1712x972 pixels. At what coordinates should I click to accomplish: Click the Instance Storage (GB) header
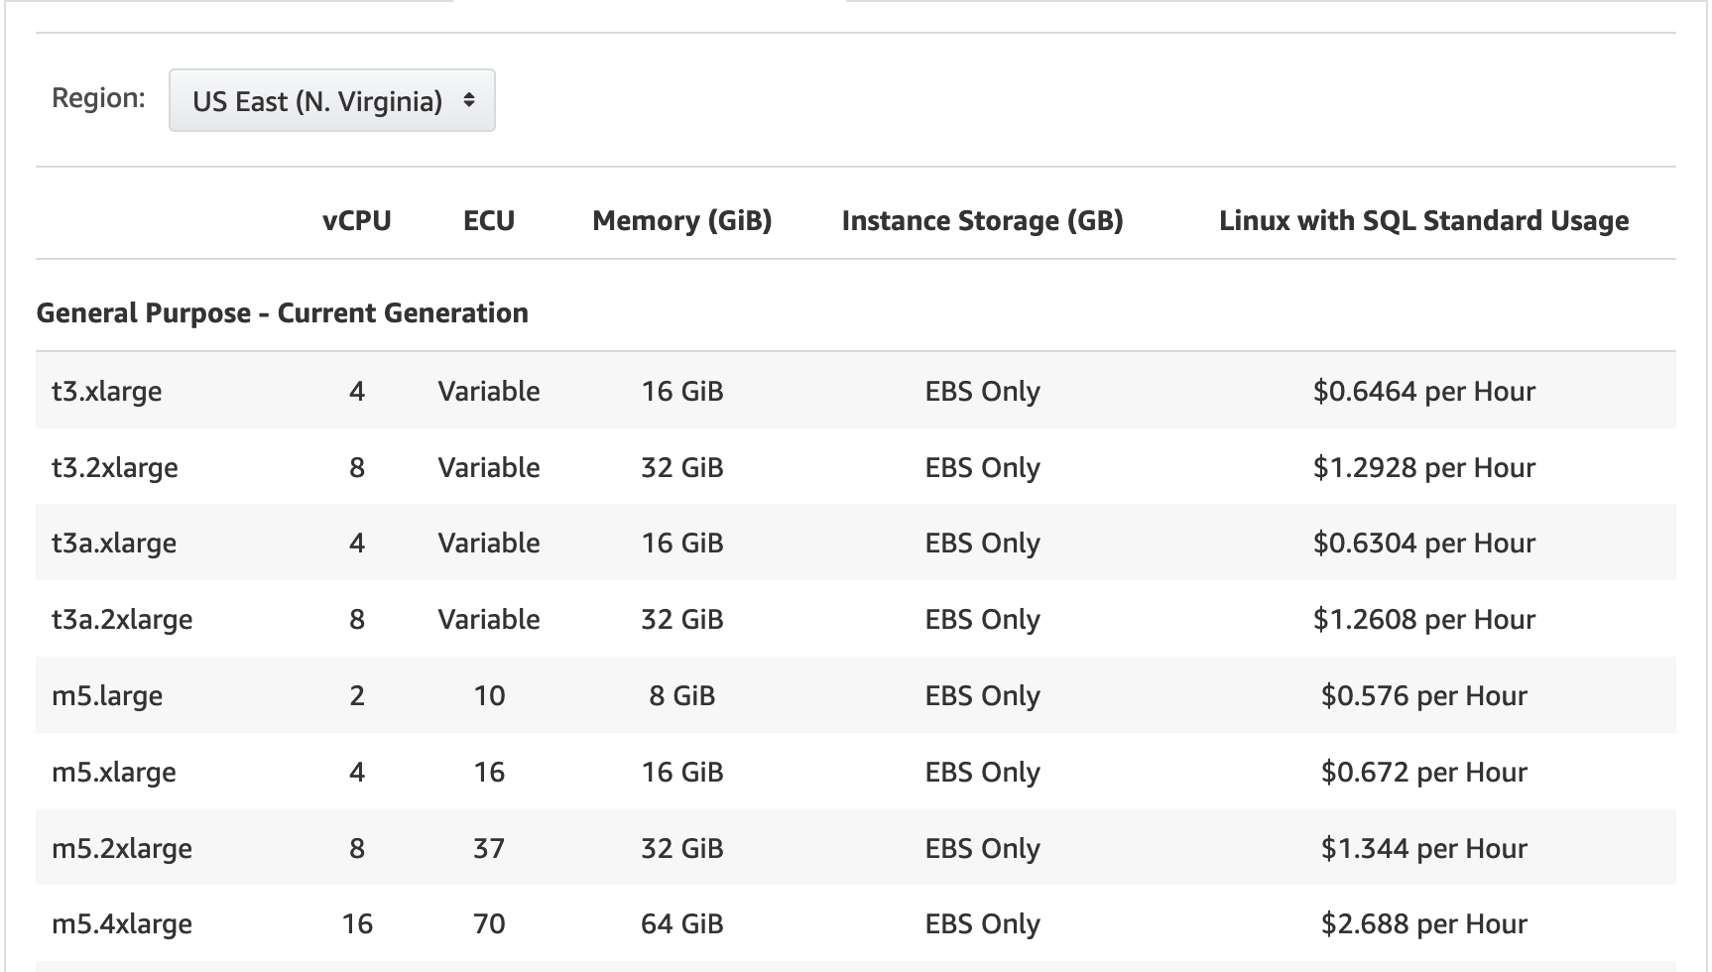[982, 220]
